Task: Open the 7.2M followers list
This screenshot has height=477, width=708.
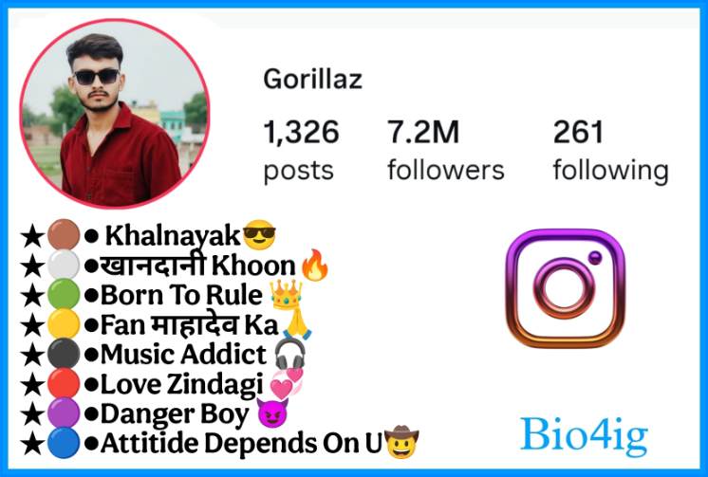Action: [x=446, y=151]
